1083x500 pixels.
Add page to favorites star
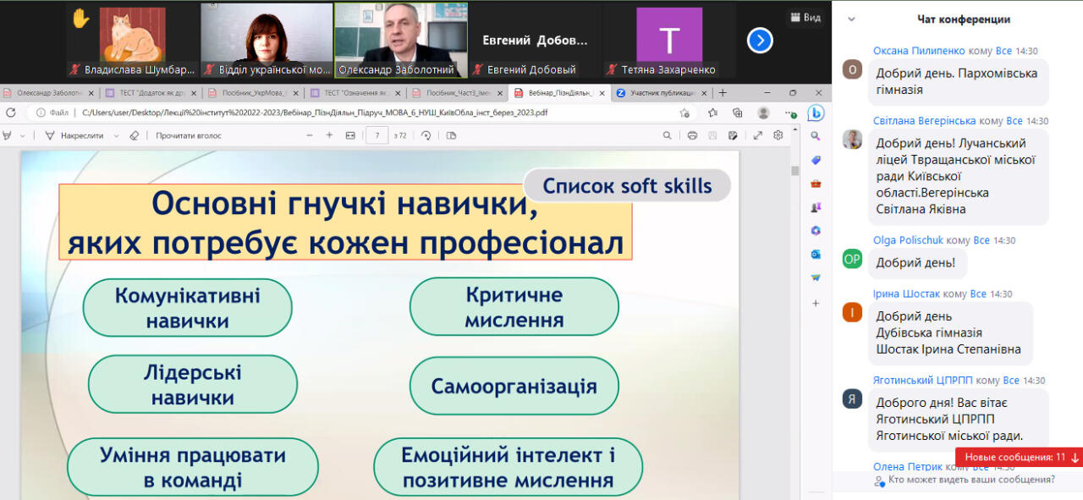[x=684, y=113]
